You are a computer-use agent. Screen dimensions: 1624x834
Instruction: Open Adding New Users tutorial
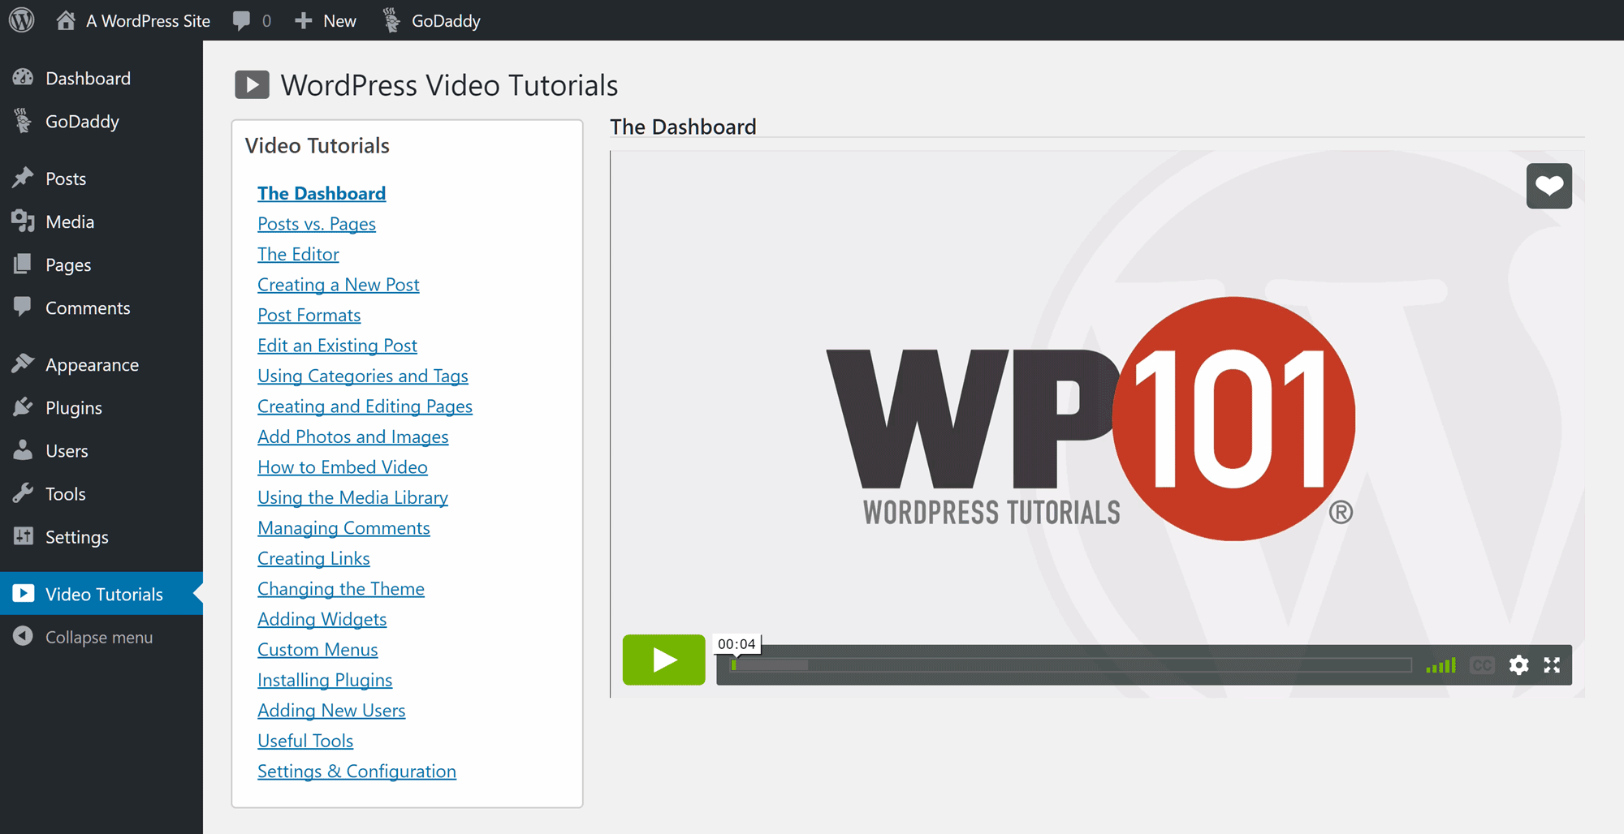(331, 711)
